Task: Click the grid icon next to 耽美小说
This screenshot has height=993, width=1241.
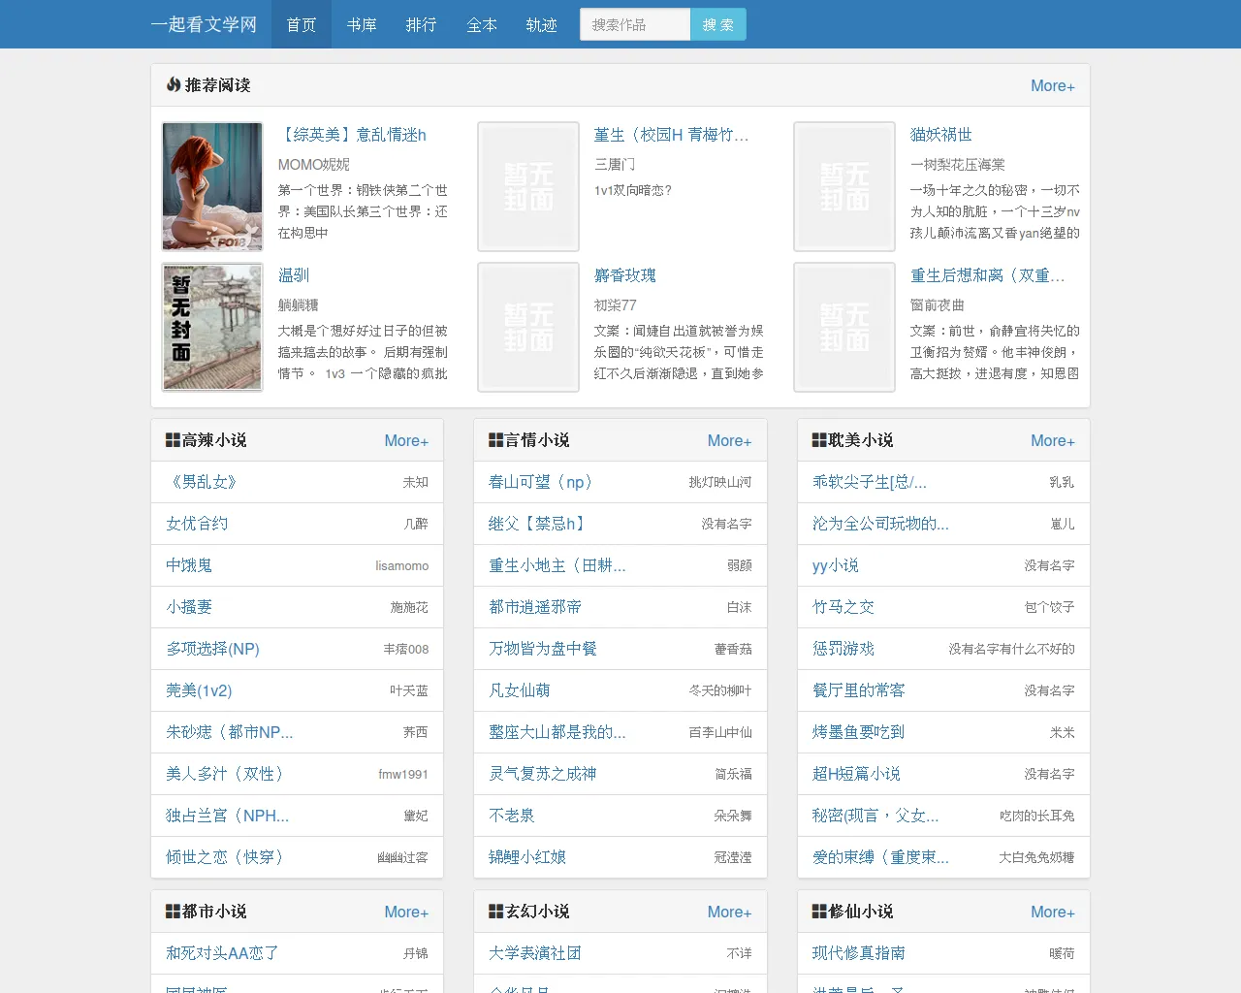Action: tap(816, 439)
